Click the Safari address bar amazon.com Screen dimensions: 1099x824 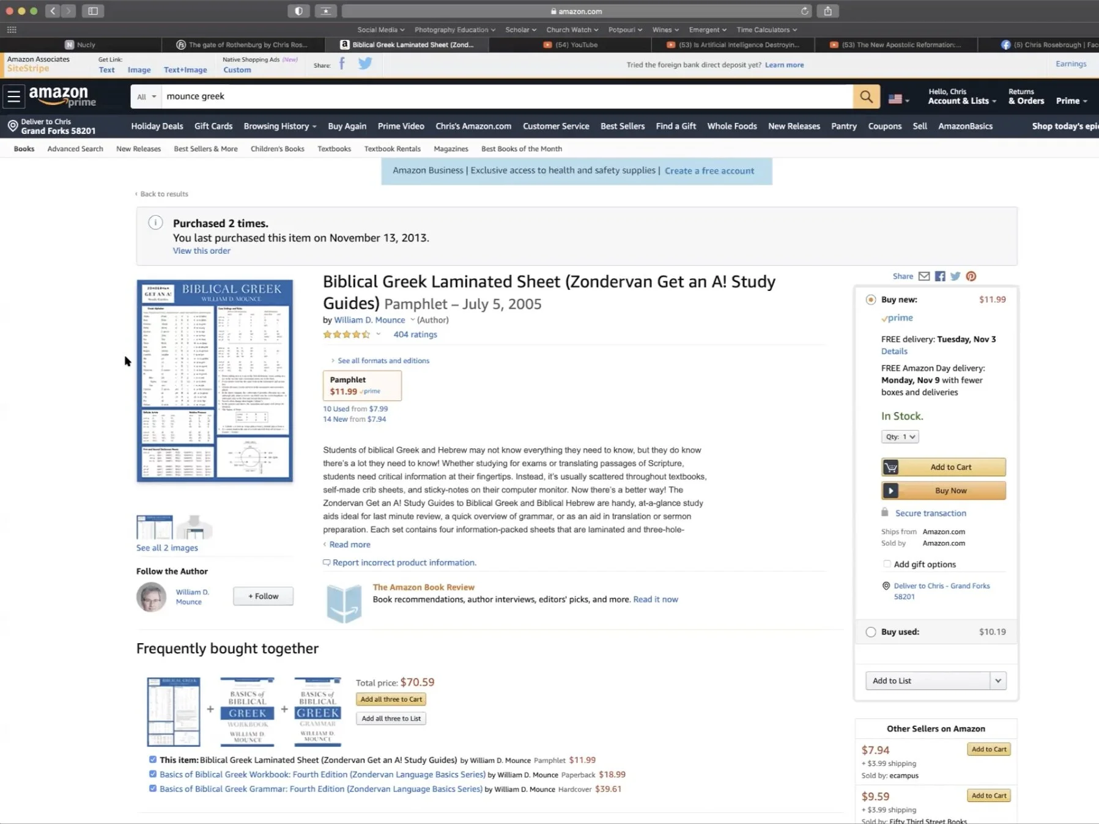tap(576, 11)
